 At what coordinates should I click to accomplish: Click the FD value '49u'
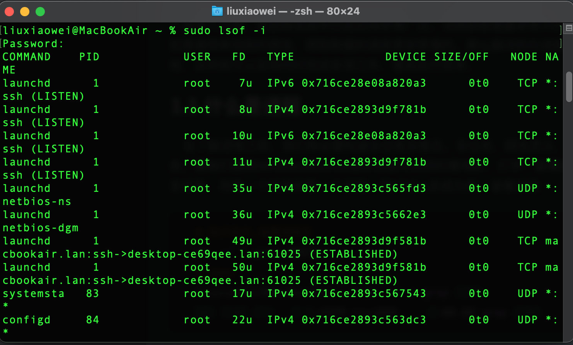[x=242, y=241]
